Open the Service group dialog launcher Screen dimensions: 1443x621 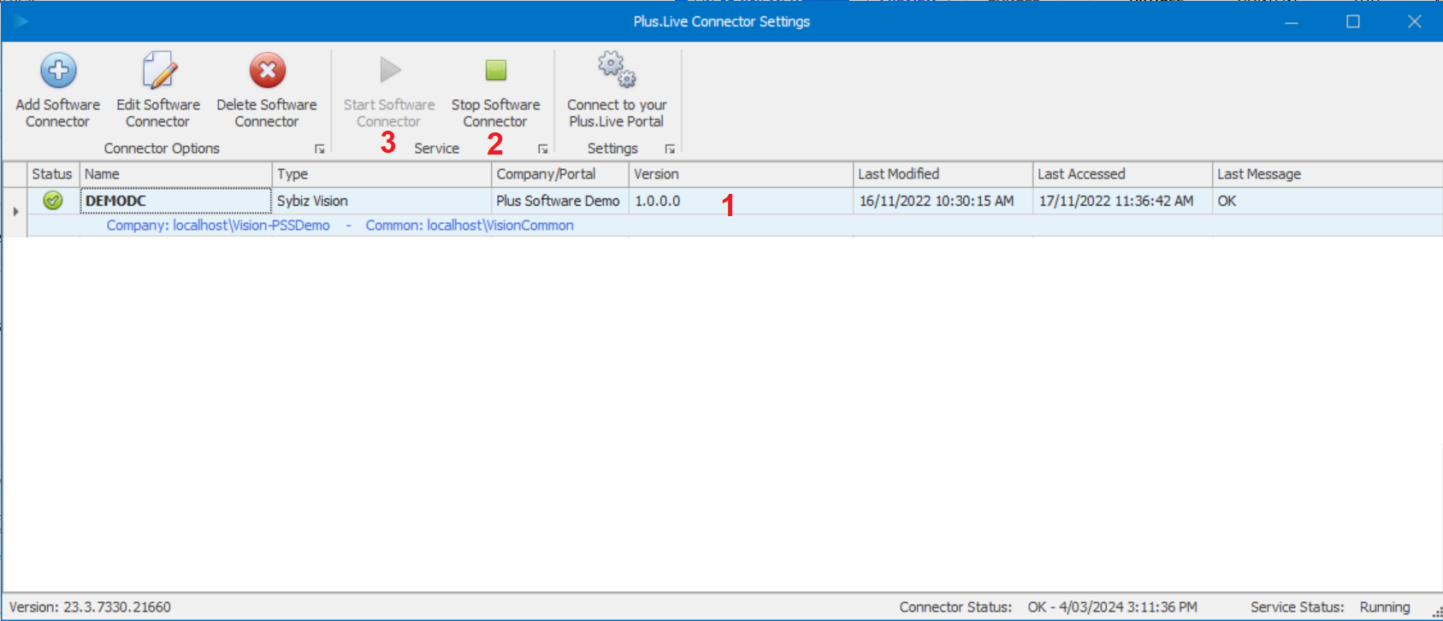click(x=542, y=149)
